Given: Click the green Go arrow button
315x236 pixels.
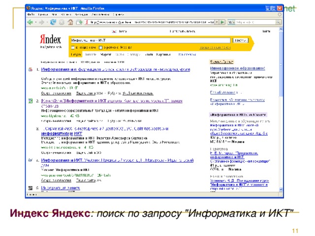Looking at the screenshot, I should click(x=222, y=22).
